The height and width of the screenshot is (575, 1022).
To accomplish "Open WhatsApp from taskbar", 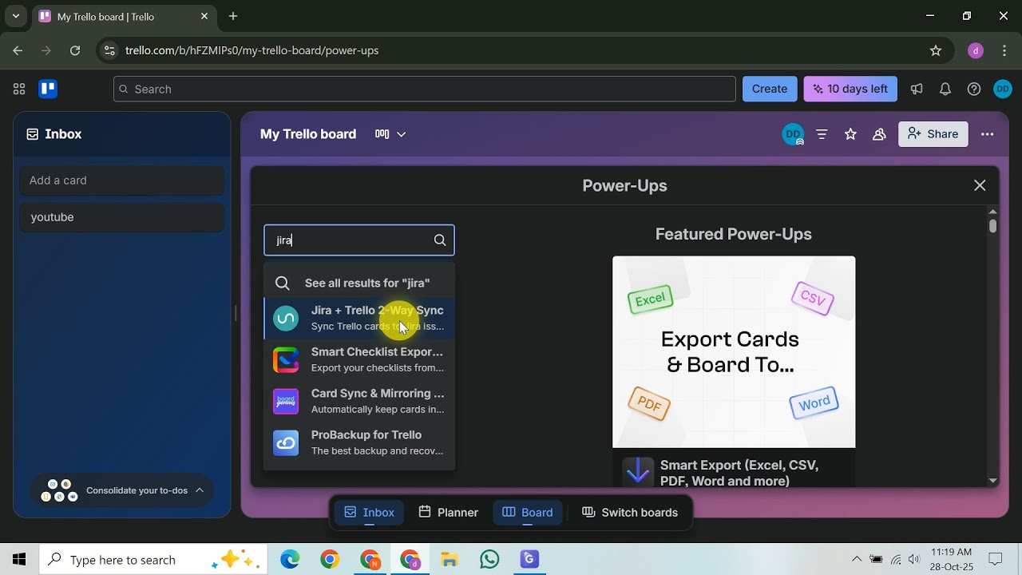I will click(x=489, y=560).
